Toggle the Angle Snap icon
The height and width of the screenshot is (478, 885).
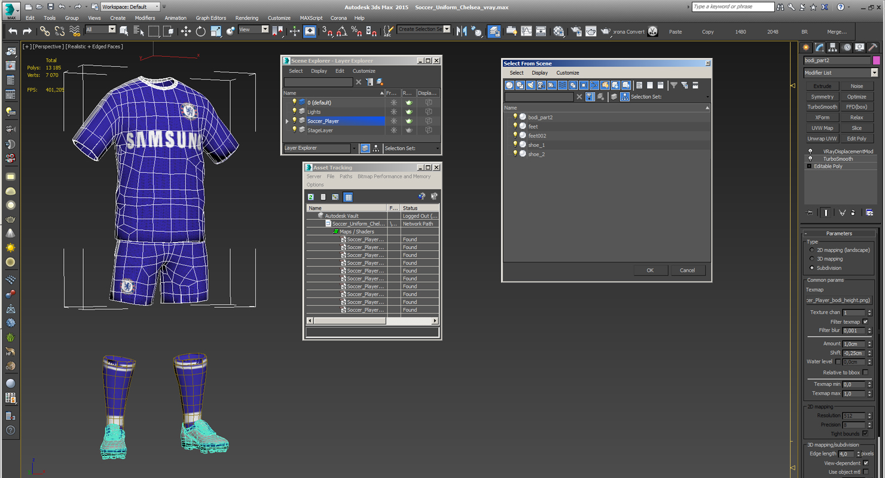[342, 31]
